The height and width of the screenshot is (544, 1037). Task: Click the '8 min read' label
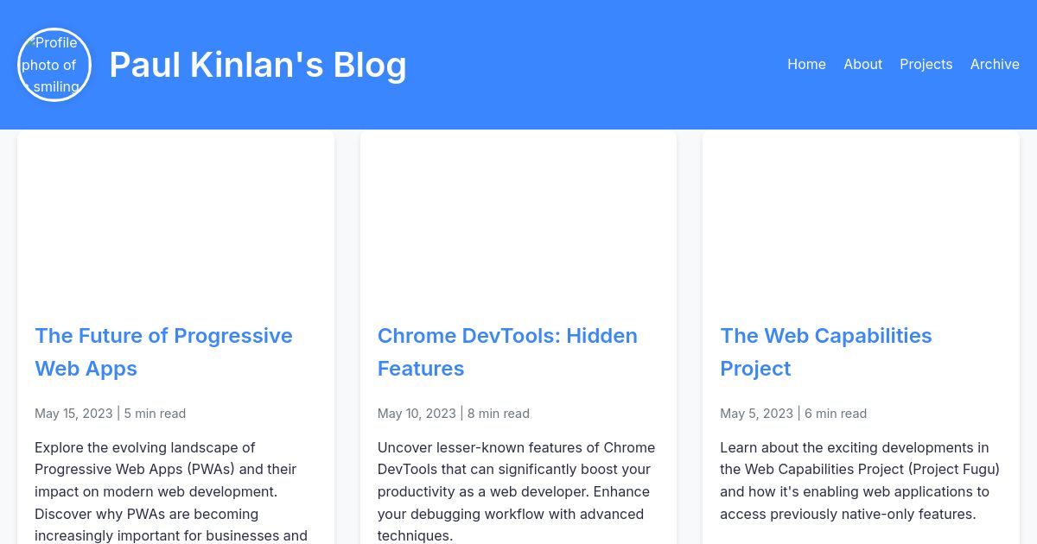coord(498,413)
